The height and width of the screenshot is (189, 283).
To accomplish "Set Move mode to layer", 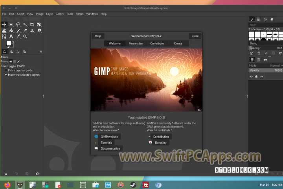I will [11, 61].
